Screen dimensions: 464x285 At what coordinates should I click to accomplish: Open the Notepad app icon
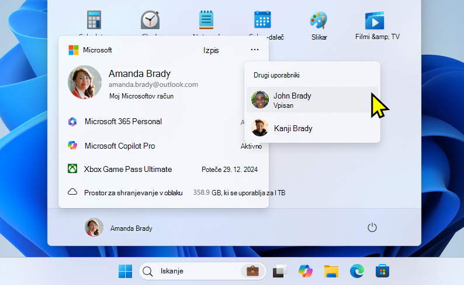206,20
